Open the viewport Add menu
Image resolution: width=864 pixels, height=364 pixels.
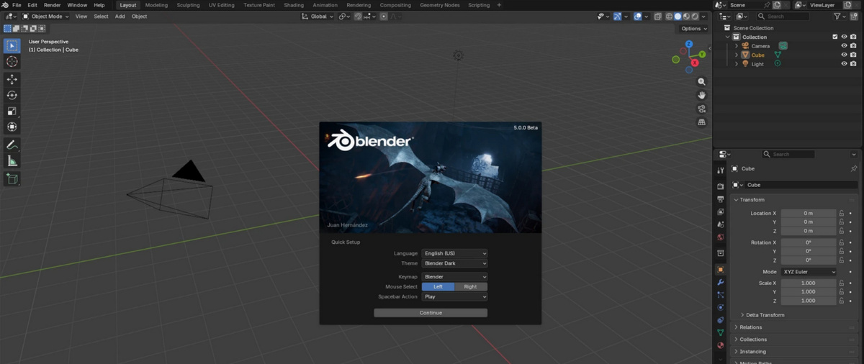coord(120,16)
